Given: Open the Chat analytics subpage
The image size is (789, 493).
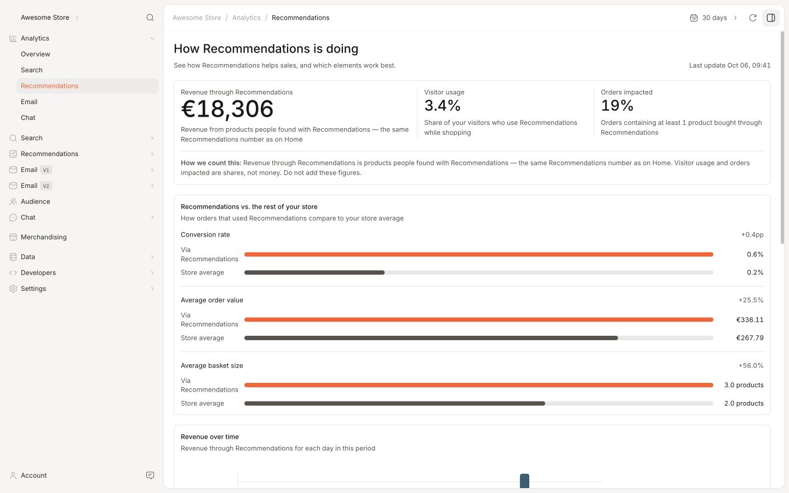Looking at the screenshot, I should click(88, 118).
